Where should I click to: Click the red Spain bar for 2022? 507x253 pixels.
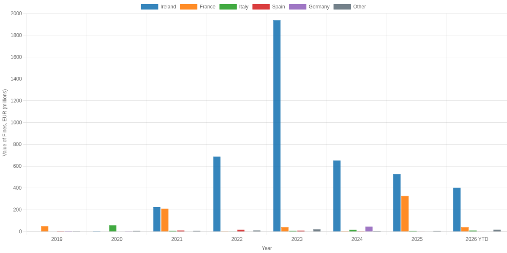pos(241,231)
